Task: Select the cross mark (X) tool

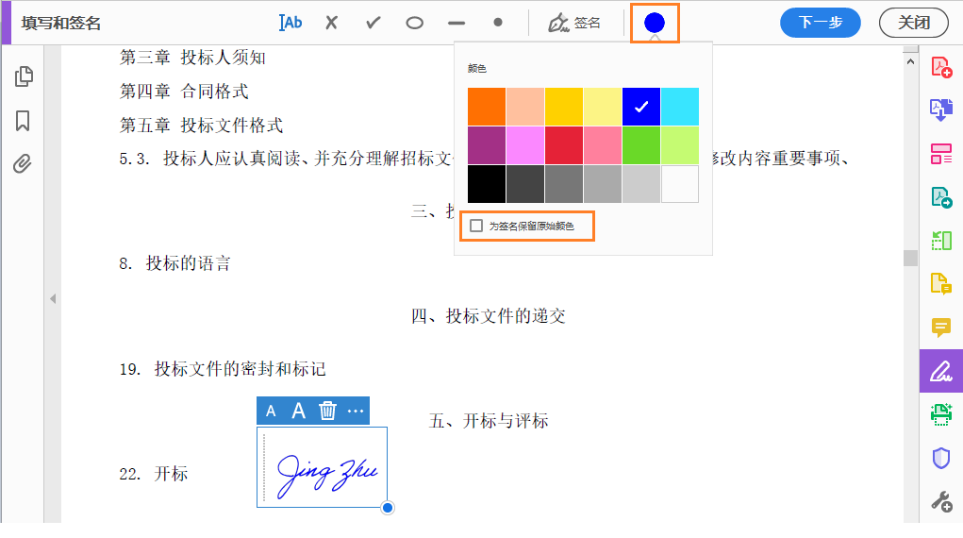Action: pos(332,23)
